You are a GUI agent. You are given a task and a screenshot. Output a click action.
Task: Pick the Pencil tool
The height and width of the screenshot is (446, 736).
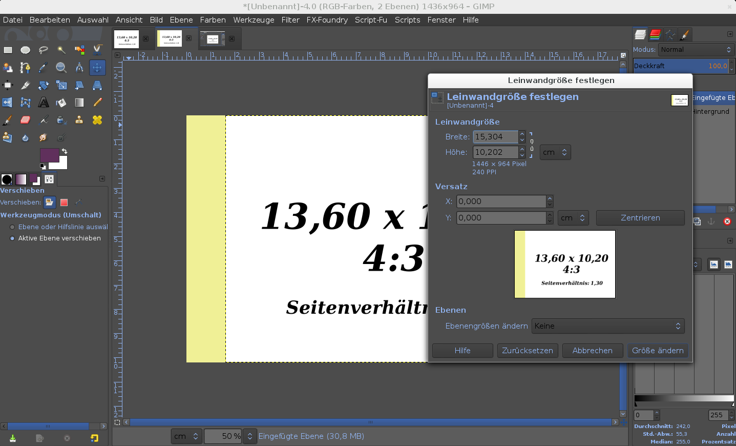(97, 103)
